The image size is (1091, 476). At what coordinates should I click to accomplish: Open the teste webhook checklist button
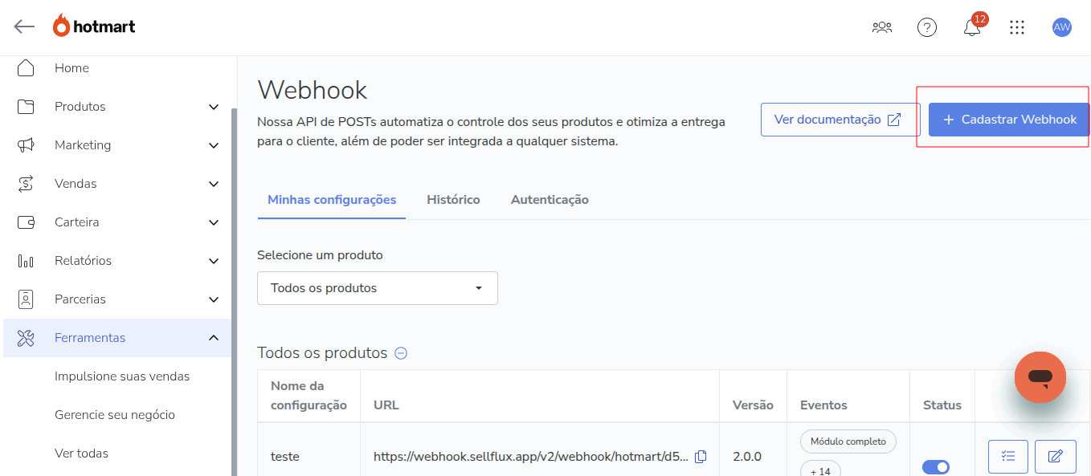pos(1007,457)
